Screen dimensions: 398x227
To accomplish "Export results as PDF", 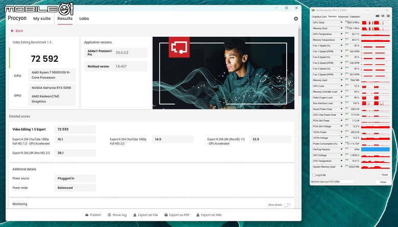I will click(x=177, y=215).
